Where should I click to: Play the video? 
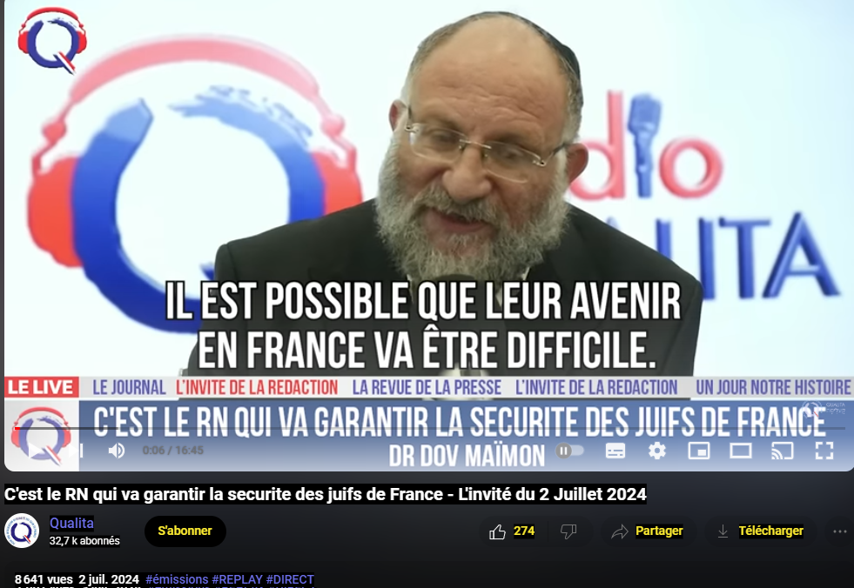(35, 451)
